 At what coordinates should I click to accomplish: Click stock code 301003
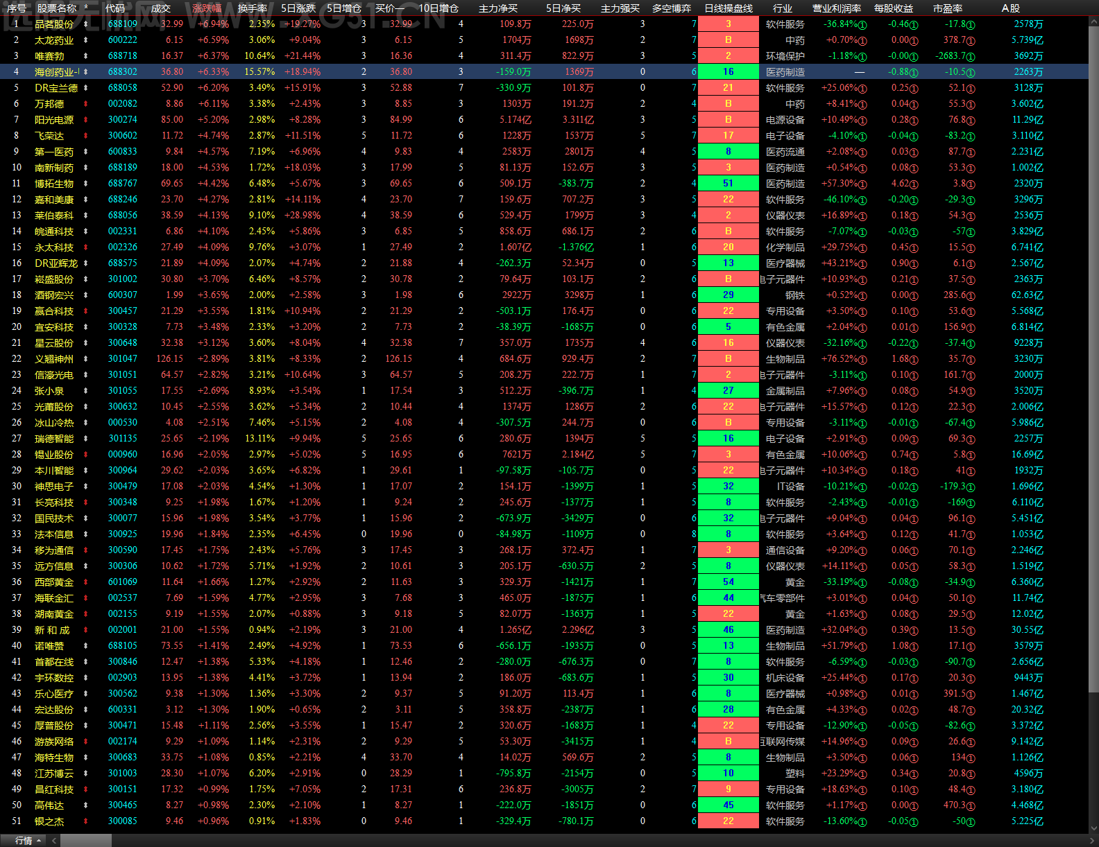123,774
